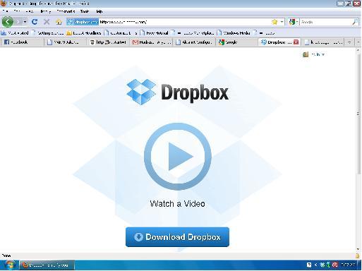The height and width of the screenshot is (271, 362).
Task: Click the Firefox taskbar button
Action: click(47, 265)
